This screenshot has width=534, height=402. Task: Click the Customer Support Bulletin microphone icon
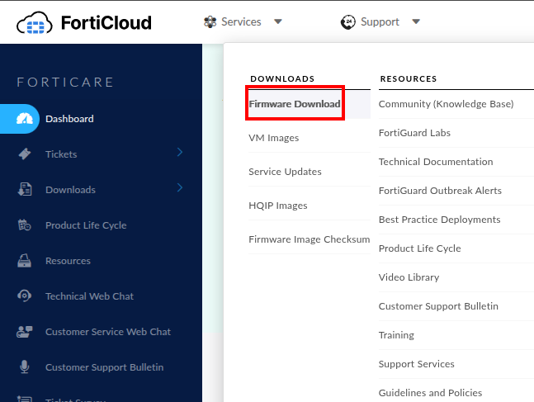point(25,367)
